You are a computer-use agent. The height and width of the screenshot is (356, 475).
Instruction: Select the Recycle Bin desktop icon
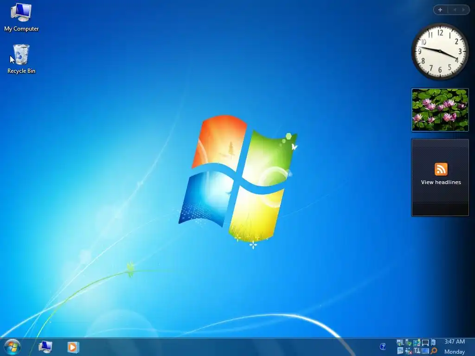(x=21, y=59)
